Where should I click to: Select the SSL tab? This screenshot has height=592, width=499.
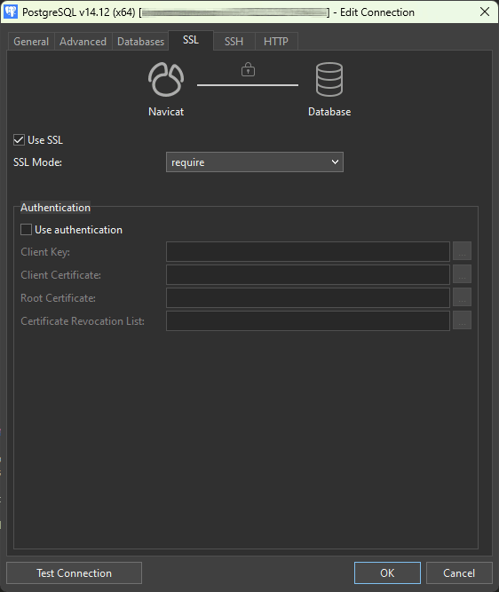(x=191, y=40)
